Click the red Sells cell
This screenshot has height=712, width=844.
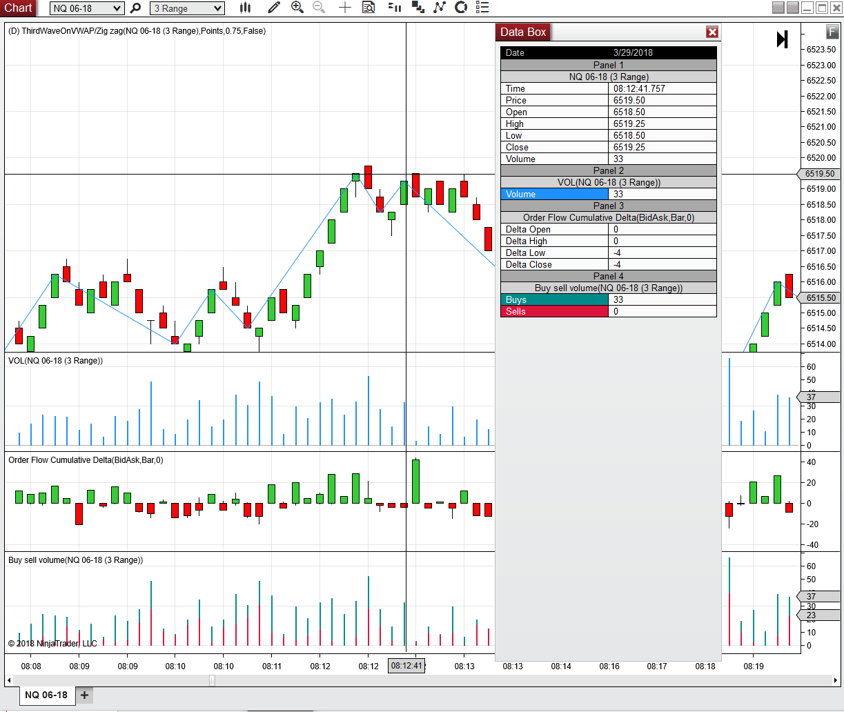(x=554, y=311)
